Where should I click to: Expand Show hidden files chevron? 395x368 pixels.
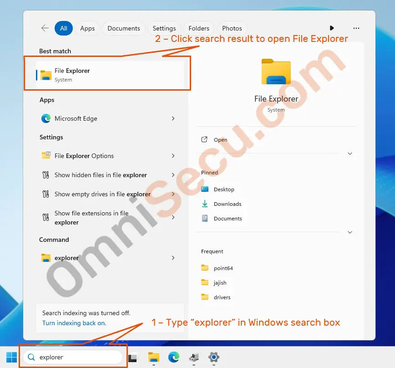point(173,175)
